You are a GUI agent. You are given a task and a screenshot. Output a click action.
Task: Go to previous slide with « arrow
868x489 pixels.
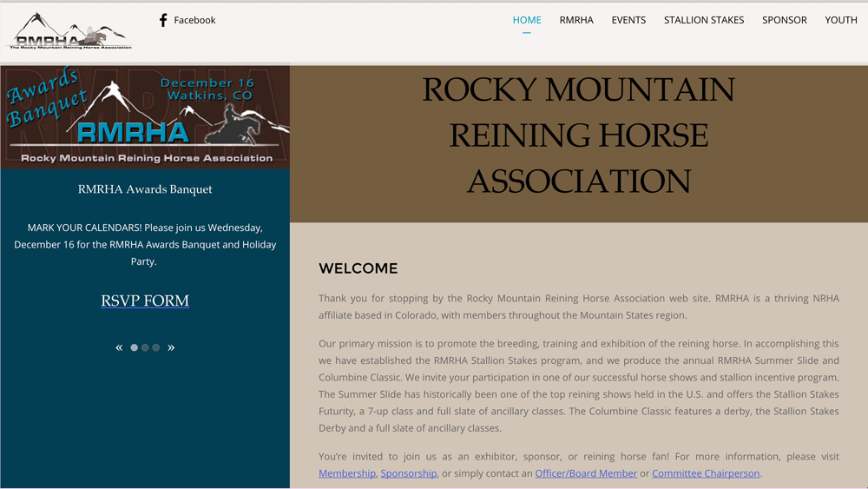click(119, 347)
